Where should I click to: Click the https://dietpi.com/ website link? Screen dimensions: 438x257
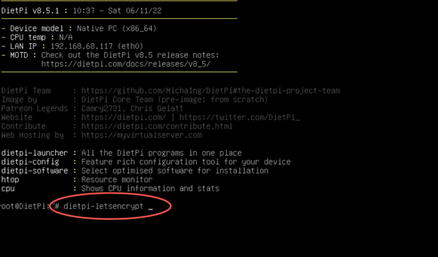[124, 117]
